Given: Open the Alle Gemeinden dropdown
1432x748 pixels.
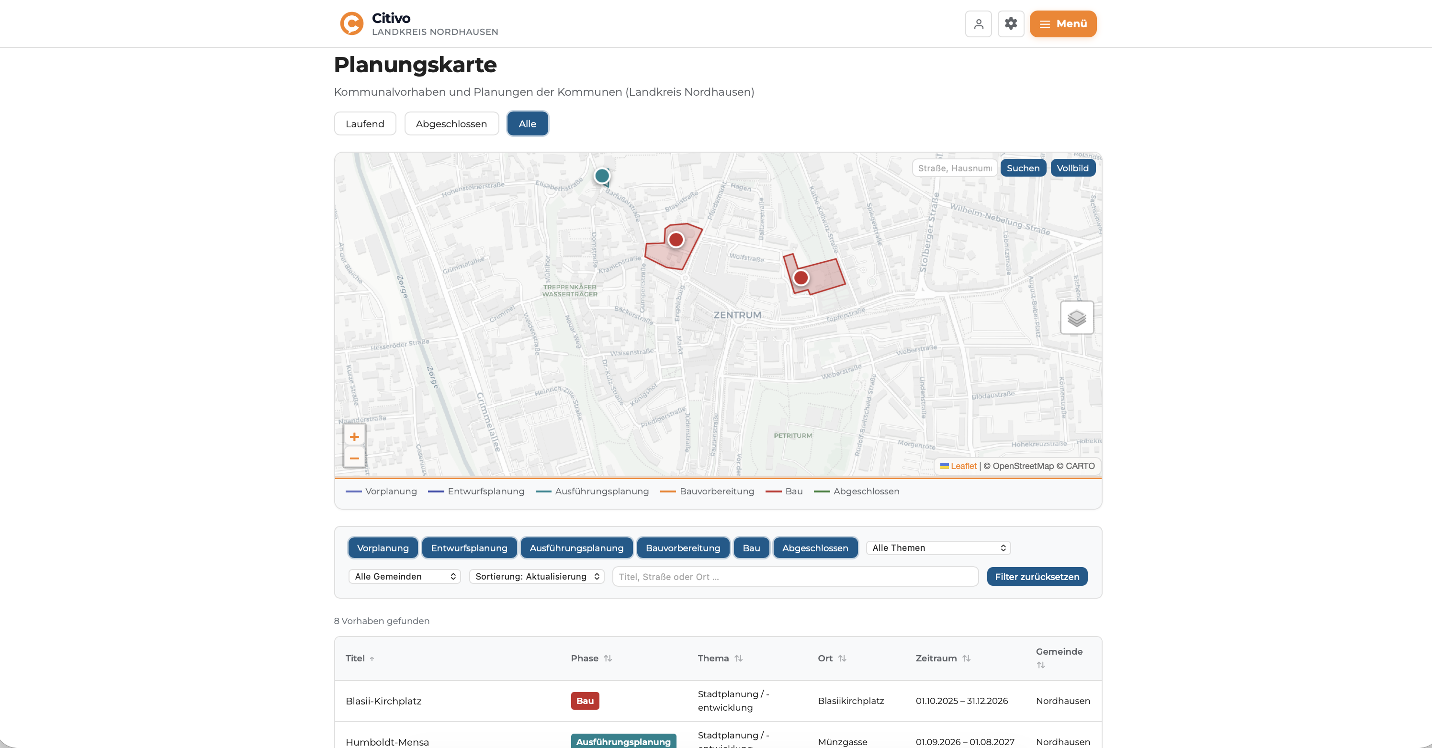Looking at the screenshot, I should tap(404, 576).
